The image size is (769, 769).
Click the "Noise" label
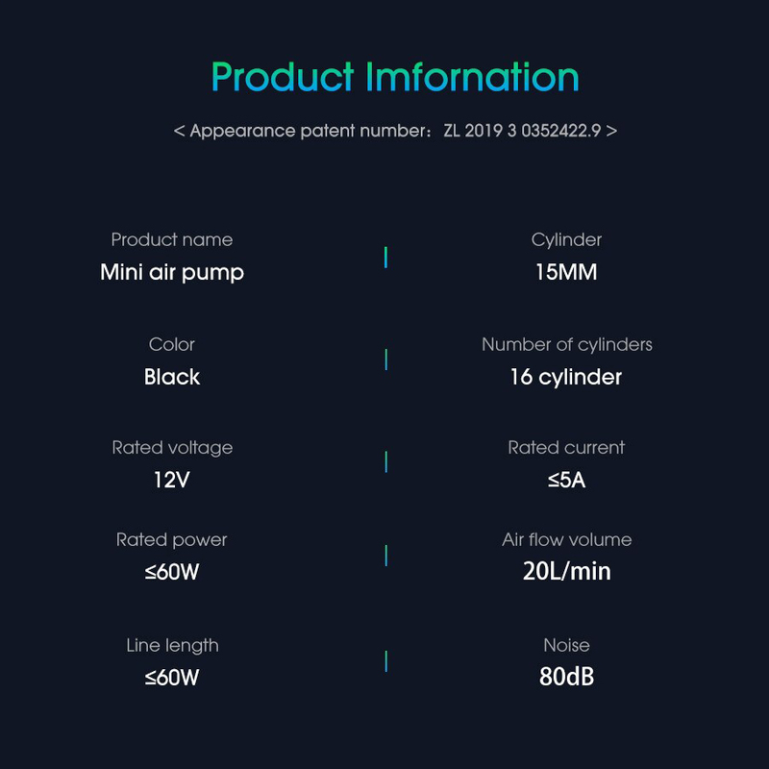pos(566,645)
